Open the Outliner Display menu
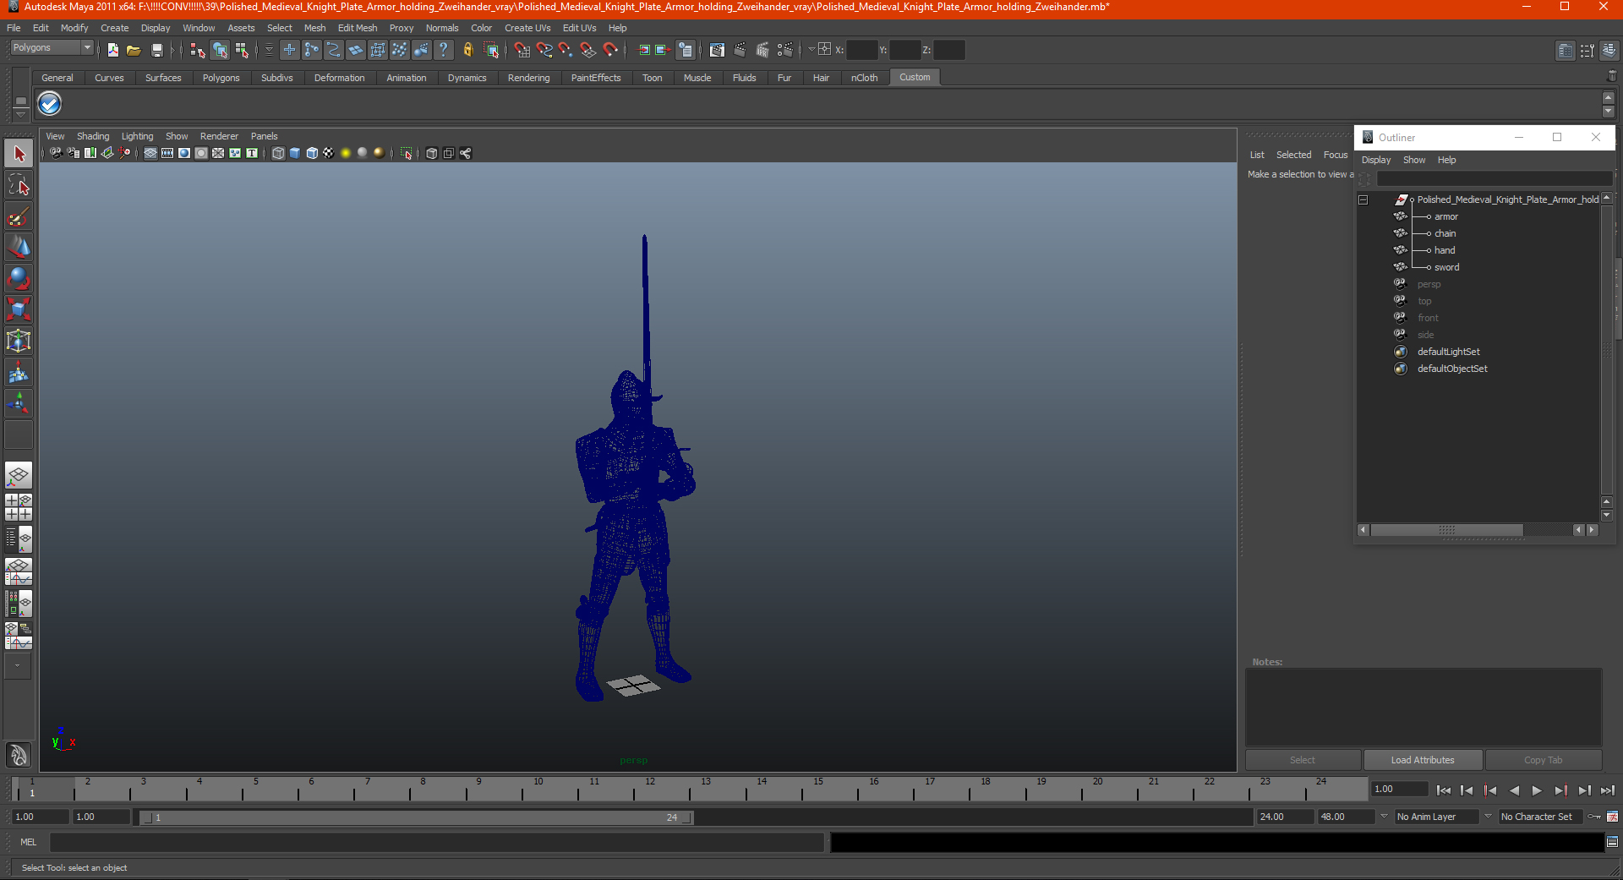 1375,160
